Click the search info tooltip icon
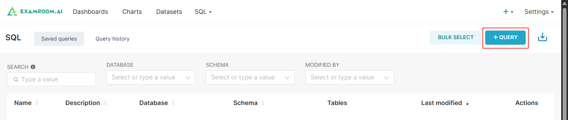 (x=33, y=67)
